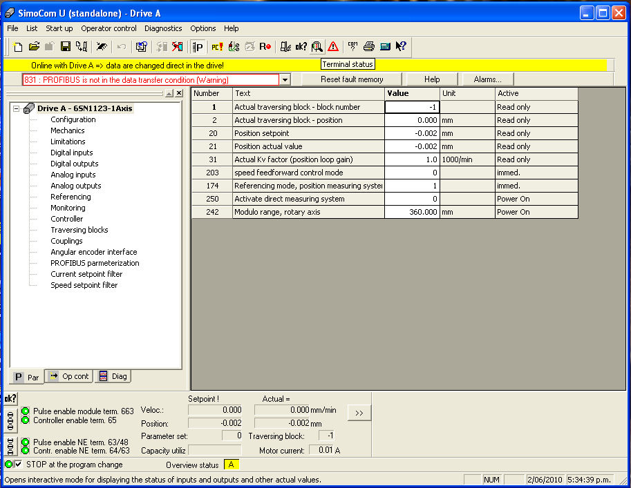Save with the floppy disk icon
The height and width of the screenshot is (488, 631).
pyautogui.click(x=65, y=47)
